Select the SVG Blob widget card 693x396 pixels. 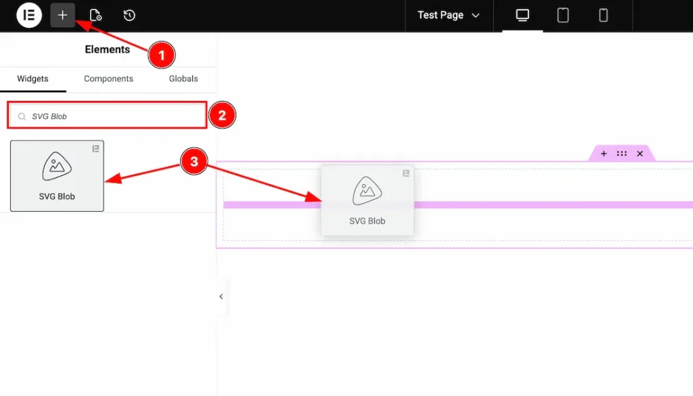pos(57,175)
